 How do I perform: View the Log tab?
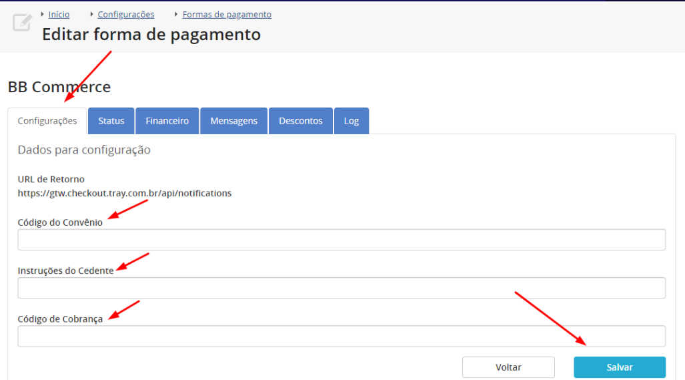pyautogui.click(x=352, y=121)
